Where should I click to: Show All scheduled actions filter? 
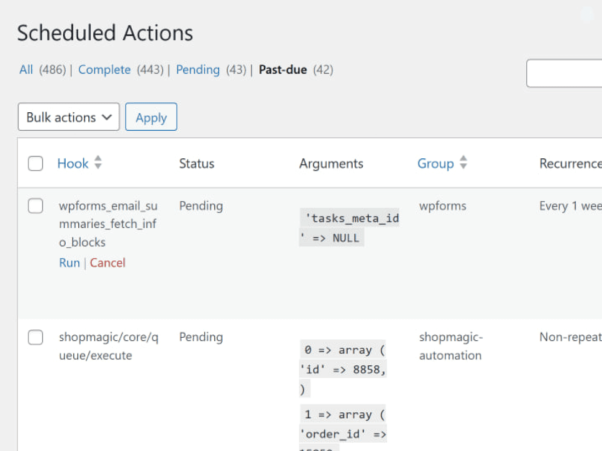click(26, 70)
